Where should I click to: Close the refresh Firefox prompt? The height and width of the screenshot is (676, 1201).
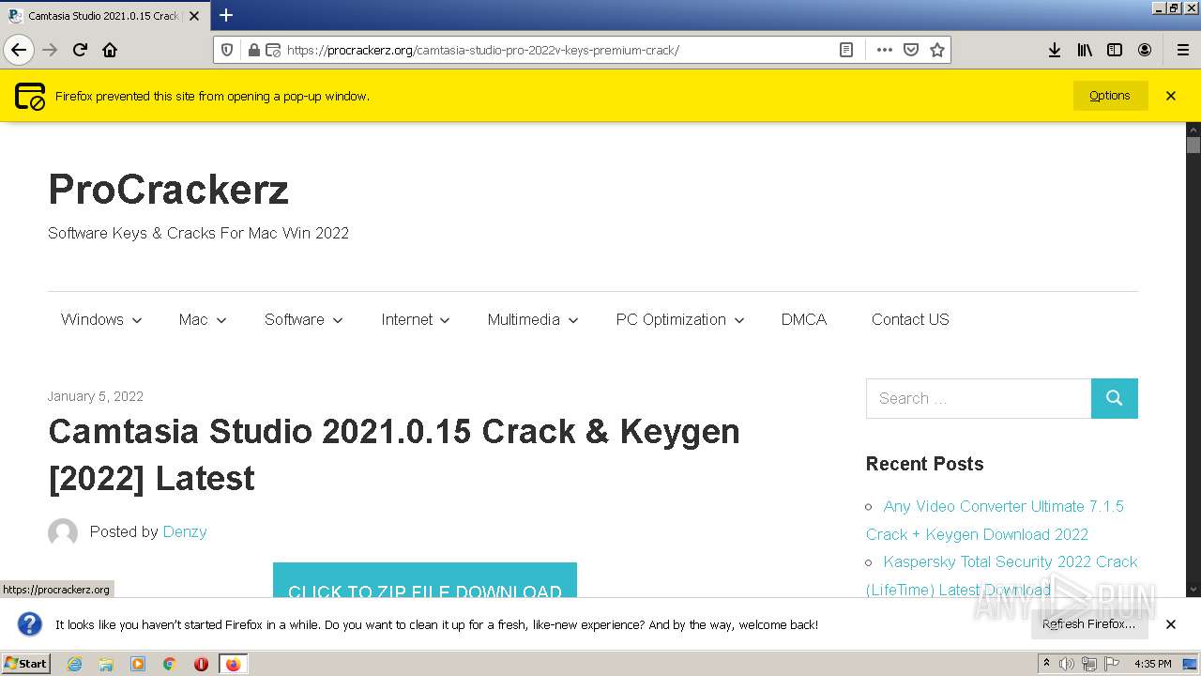1171,624
